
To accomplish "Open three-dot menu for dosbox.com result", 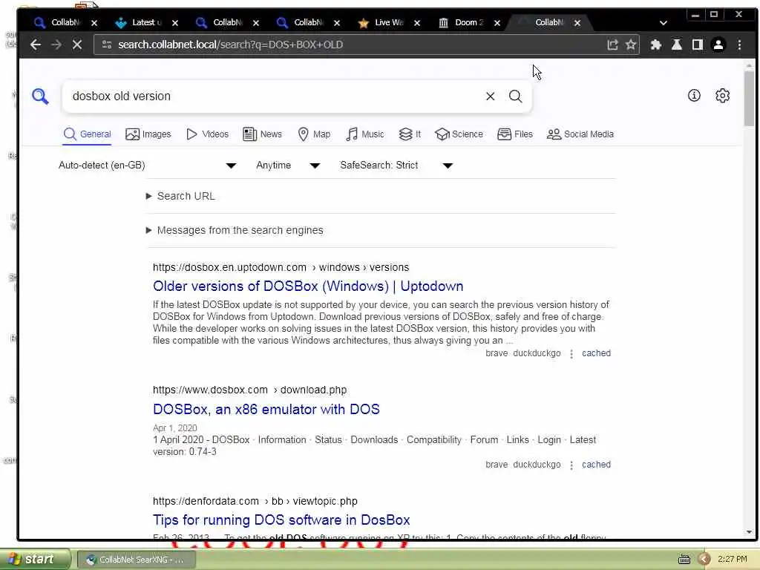I will click(571, 465).
